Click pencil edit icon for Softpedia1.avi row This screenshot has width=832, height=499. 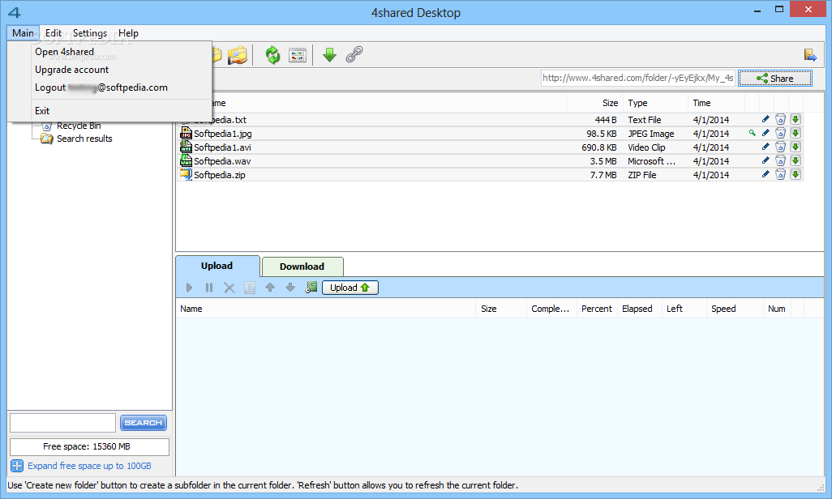pyautogui.click(x=766, y=147)
